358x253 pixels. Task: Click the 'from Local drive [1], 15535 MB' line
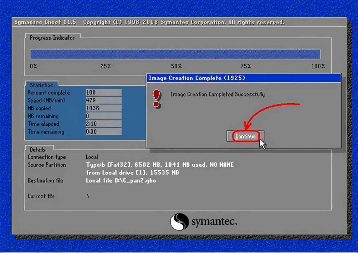pos(132,173)
